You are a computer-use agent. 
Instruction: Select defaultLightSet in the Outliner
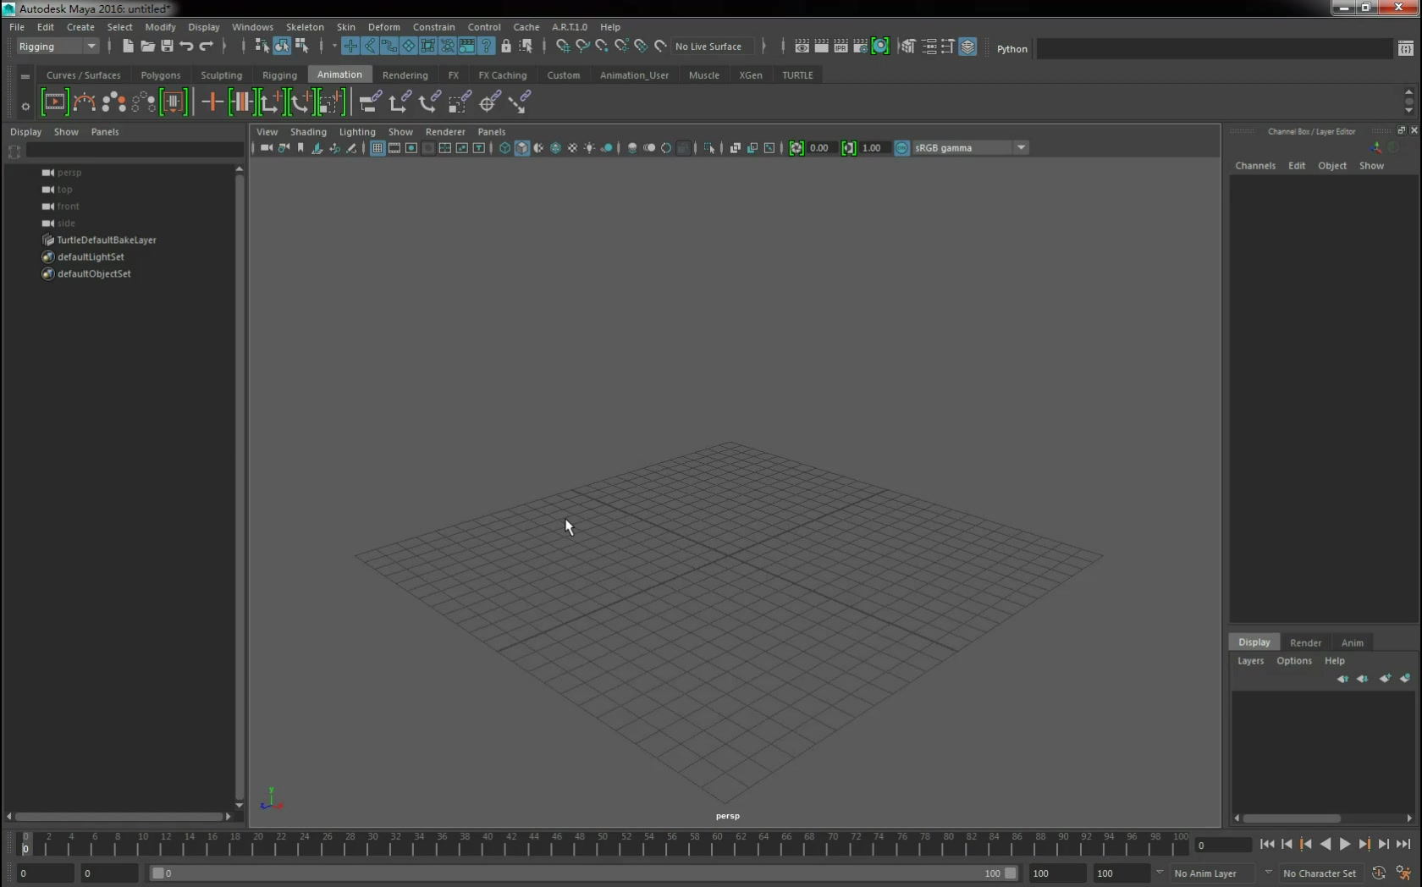(91, 256)
